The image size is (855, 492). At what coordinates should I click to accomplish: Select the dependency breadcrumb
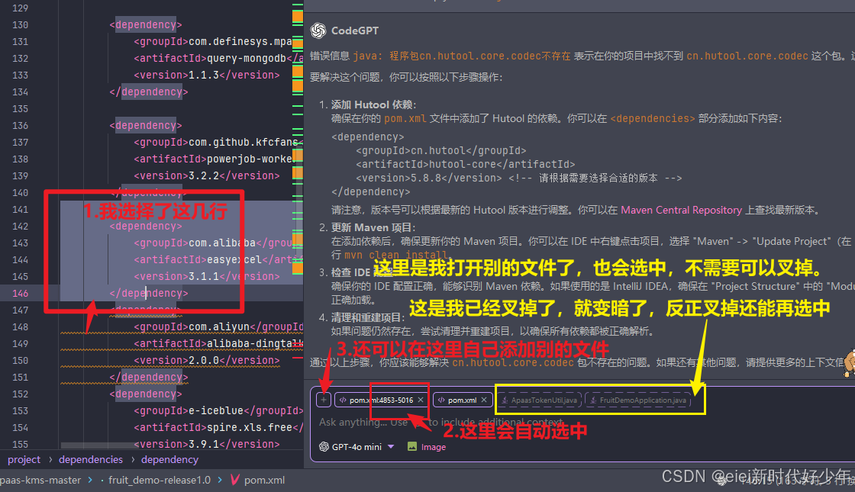tap(169, 459)
